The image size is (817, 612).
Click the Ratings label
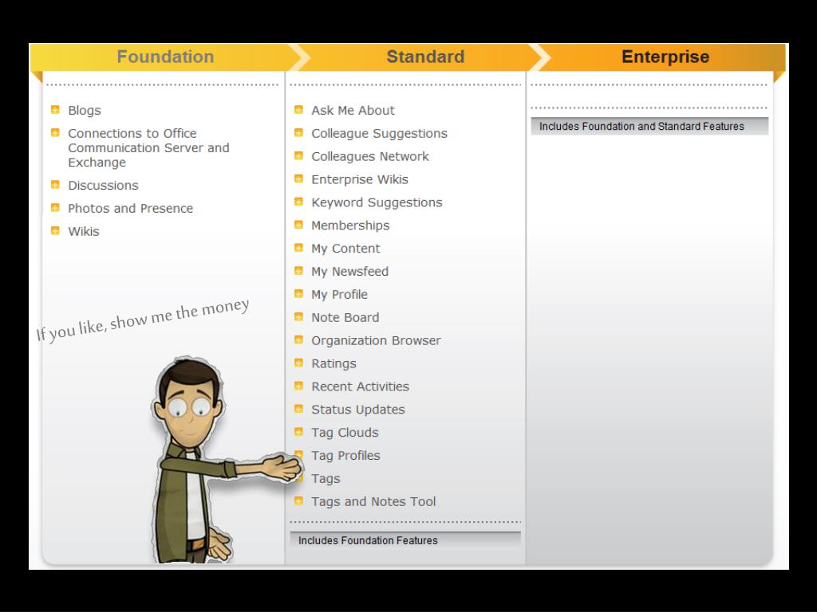point(334,363)
